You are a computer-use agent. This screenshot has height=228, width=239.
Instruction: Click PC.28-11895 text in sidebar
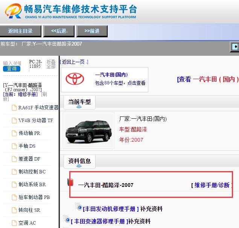(x=35, y=64)
